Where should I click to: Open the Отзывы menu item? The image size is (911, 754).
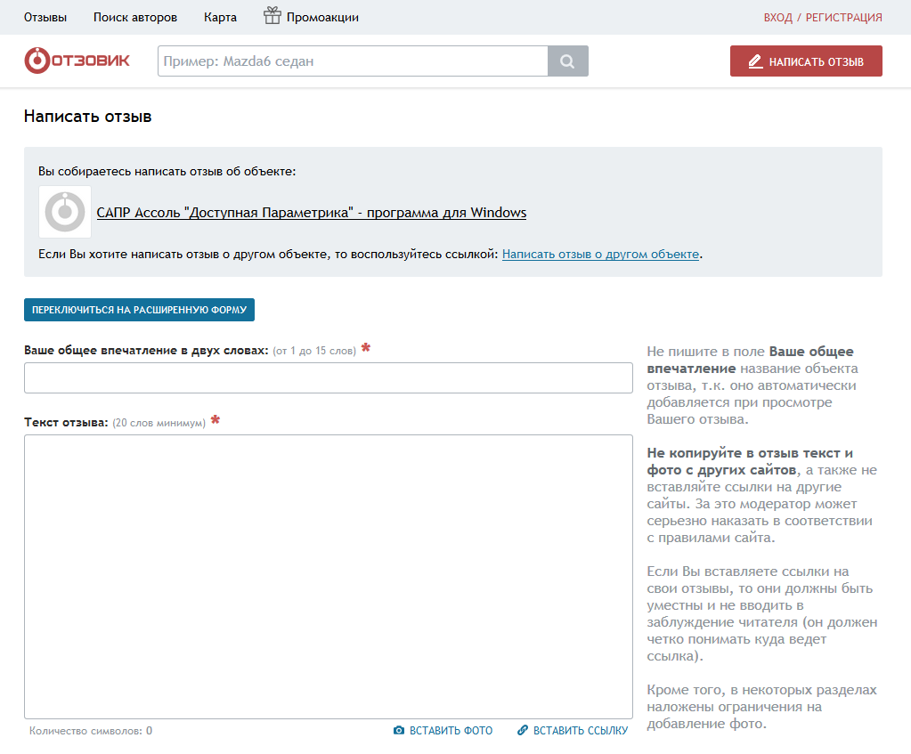pos(45,18)
